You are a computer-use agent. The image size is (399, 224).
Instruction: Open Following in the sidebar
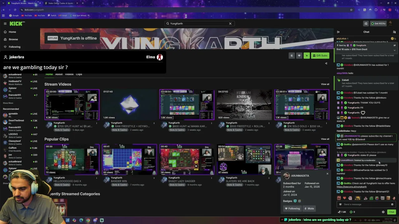[12, 47]
